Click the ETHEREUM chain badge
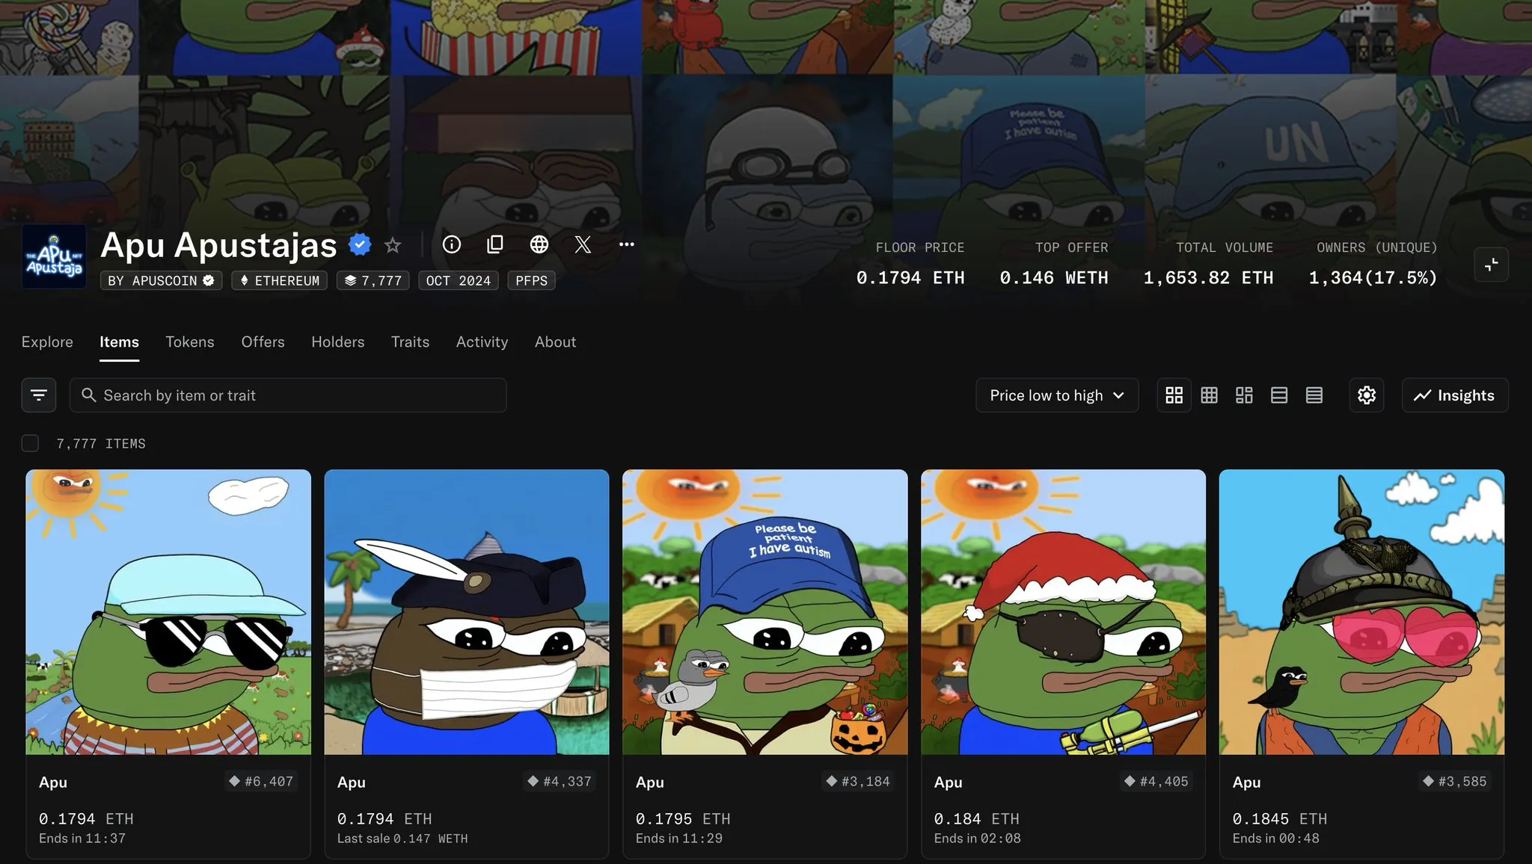The height and width of the screenshot is (864, 1532). [279, 281]
